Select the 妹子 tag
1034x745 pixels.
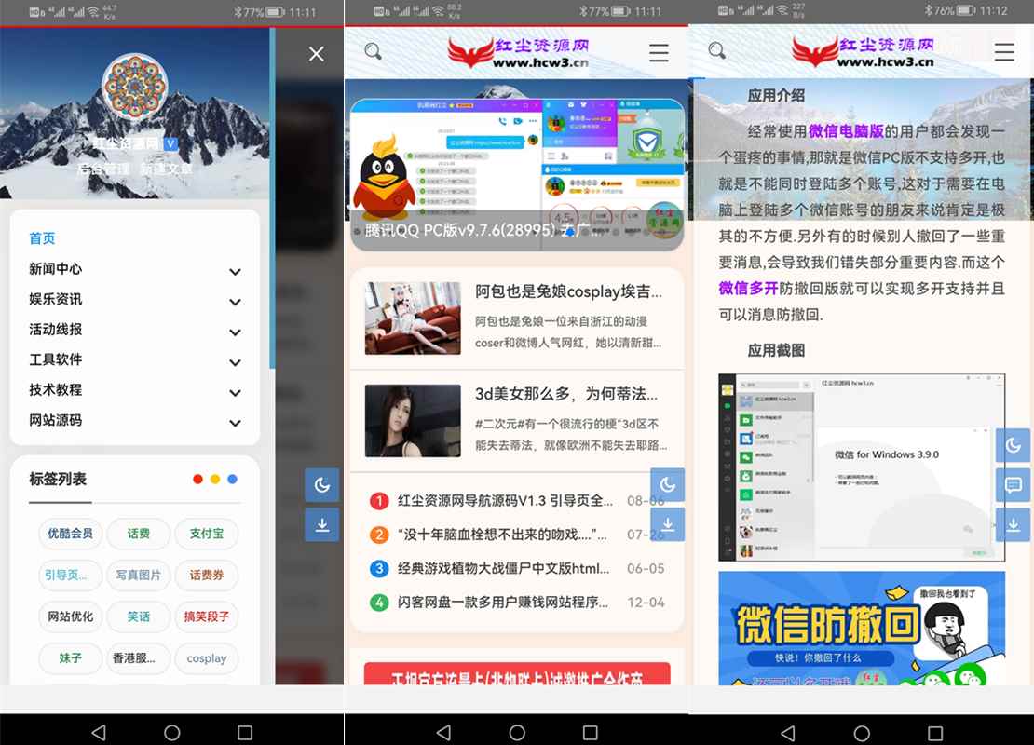click(71, 658)
